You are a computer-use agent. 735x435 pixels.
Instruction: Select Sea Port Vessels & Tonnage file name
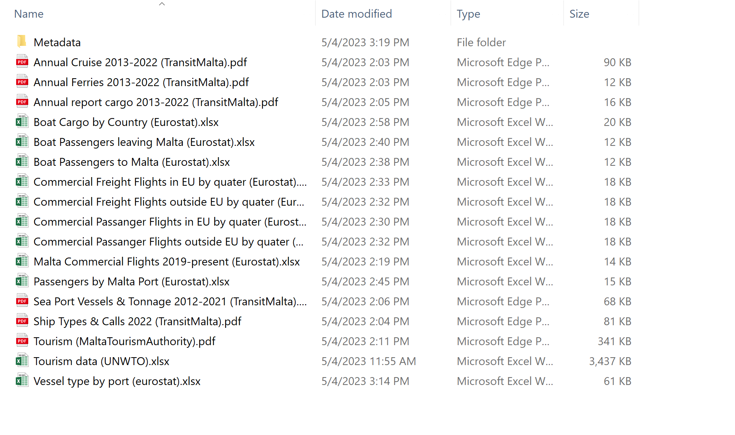point(170,302)
